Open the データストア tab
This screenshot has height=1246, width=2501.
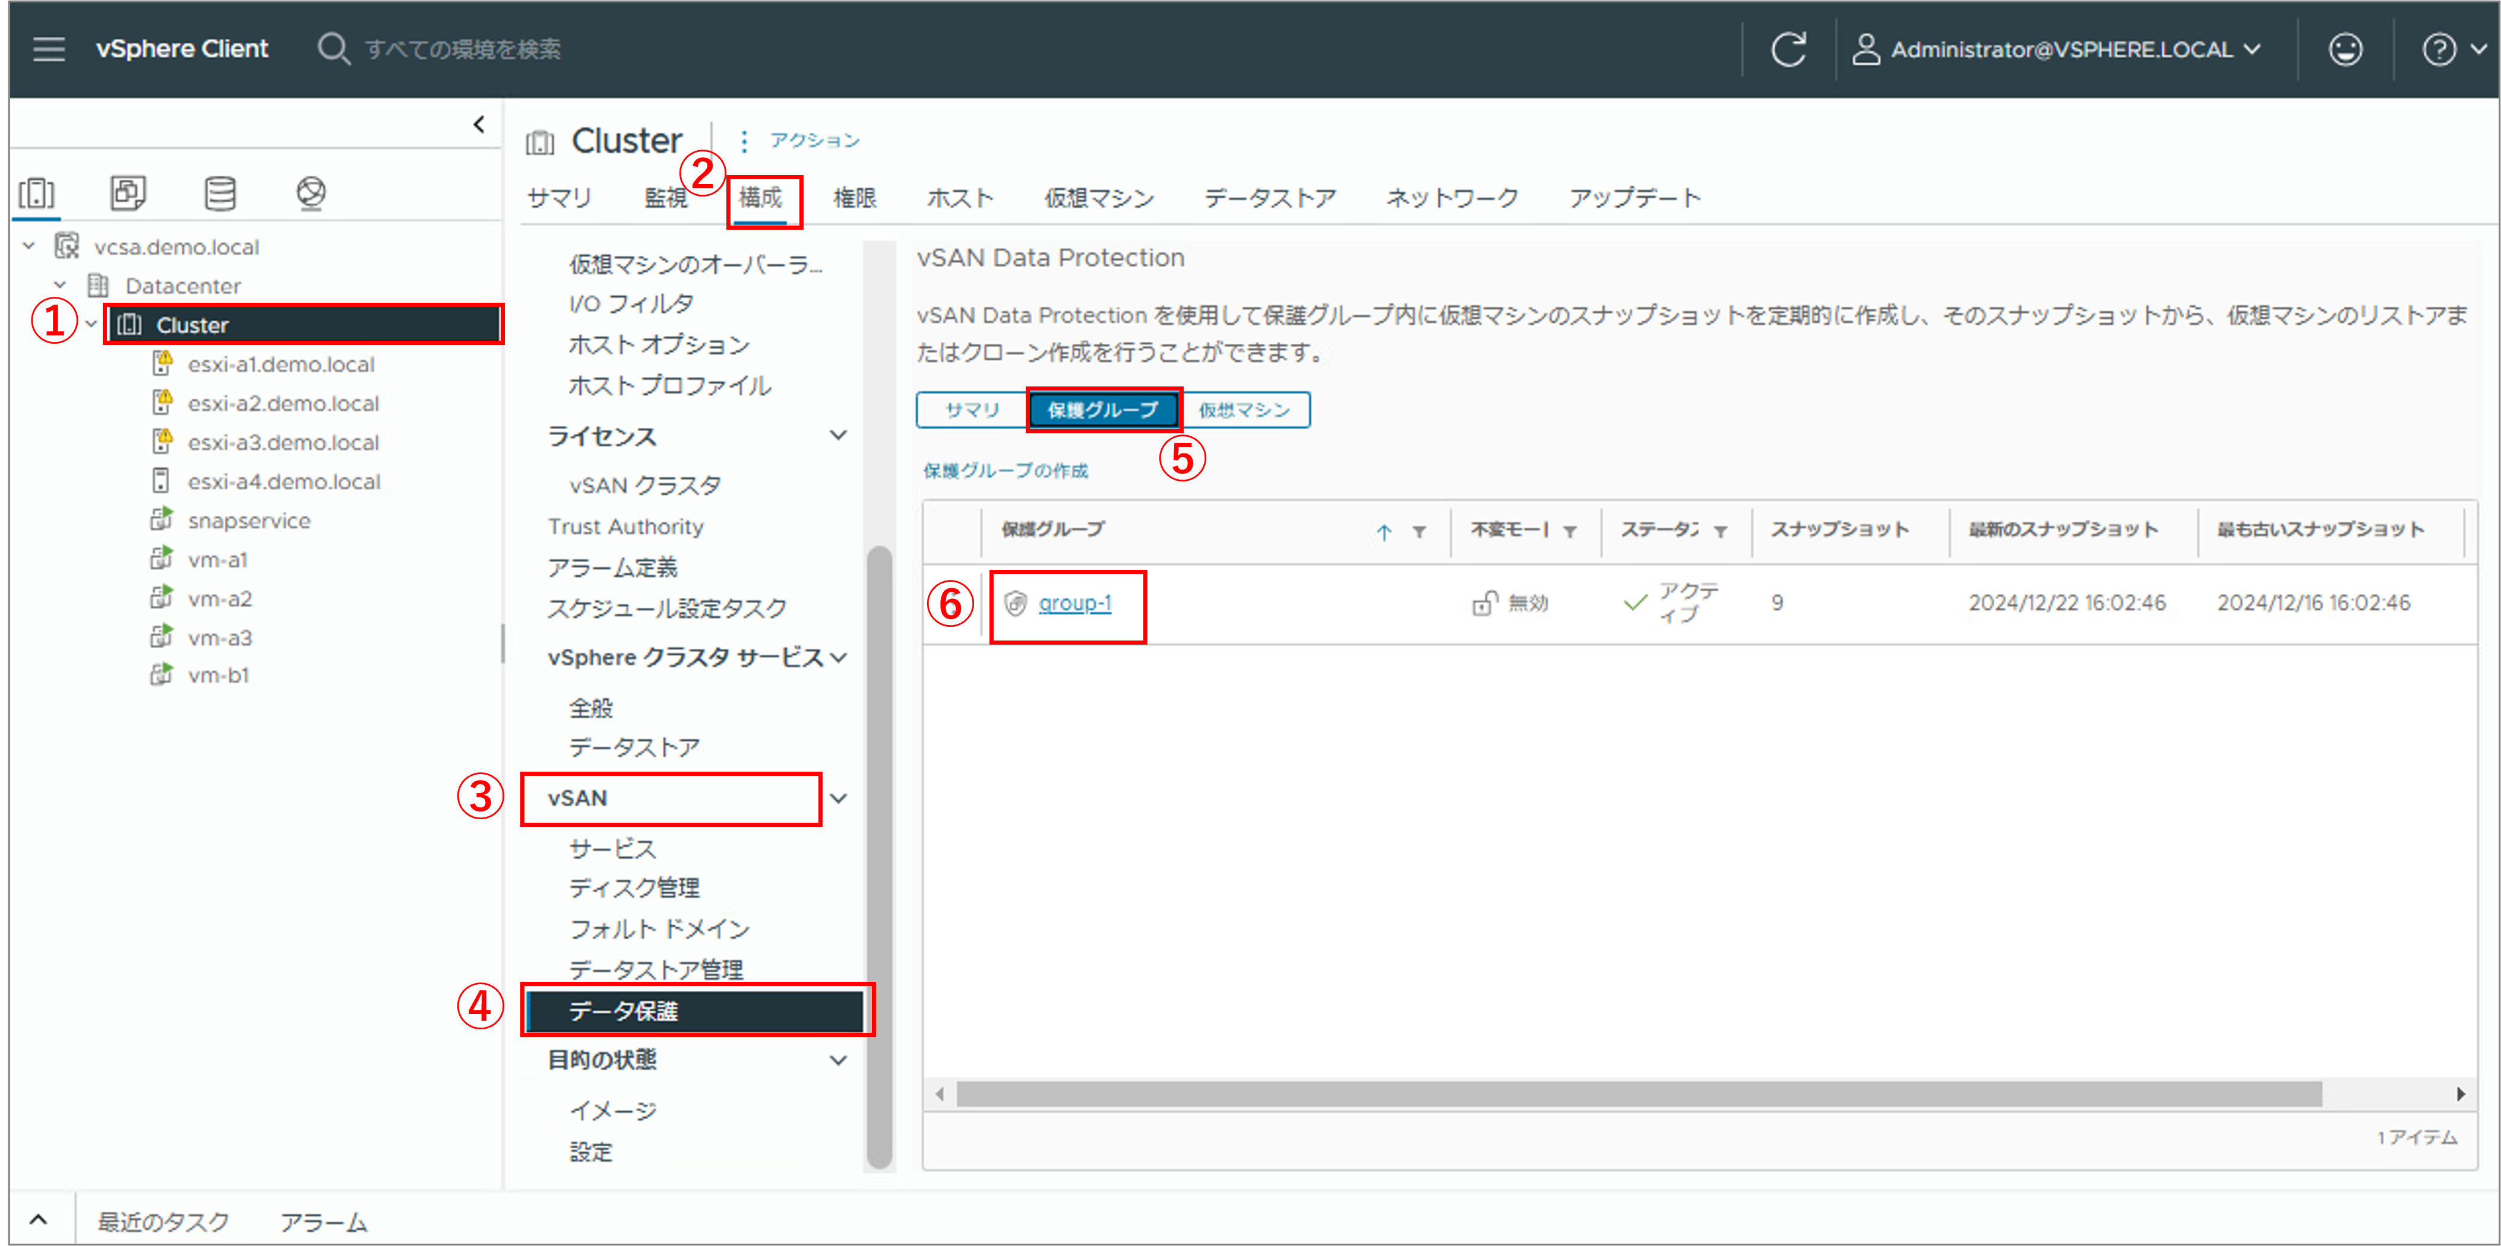pos(1269,198)
